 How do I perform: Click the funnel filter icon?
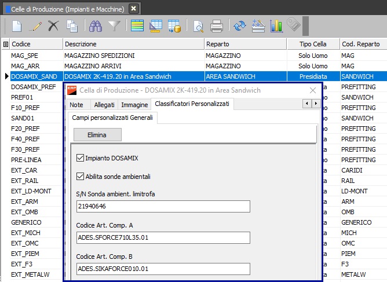[x=114, y=26]
